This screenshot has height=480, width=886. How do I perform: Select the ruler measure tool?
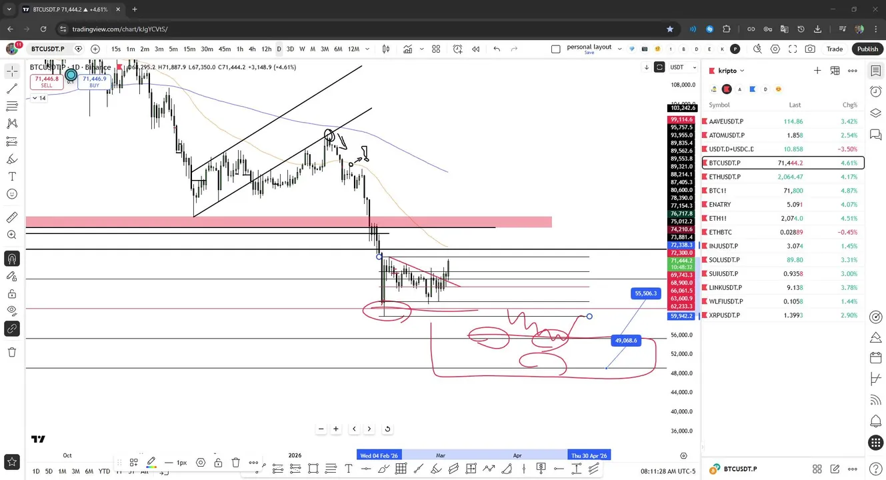(x=12, y=217)
